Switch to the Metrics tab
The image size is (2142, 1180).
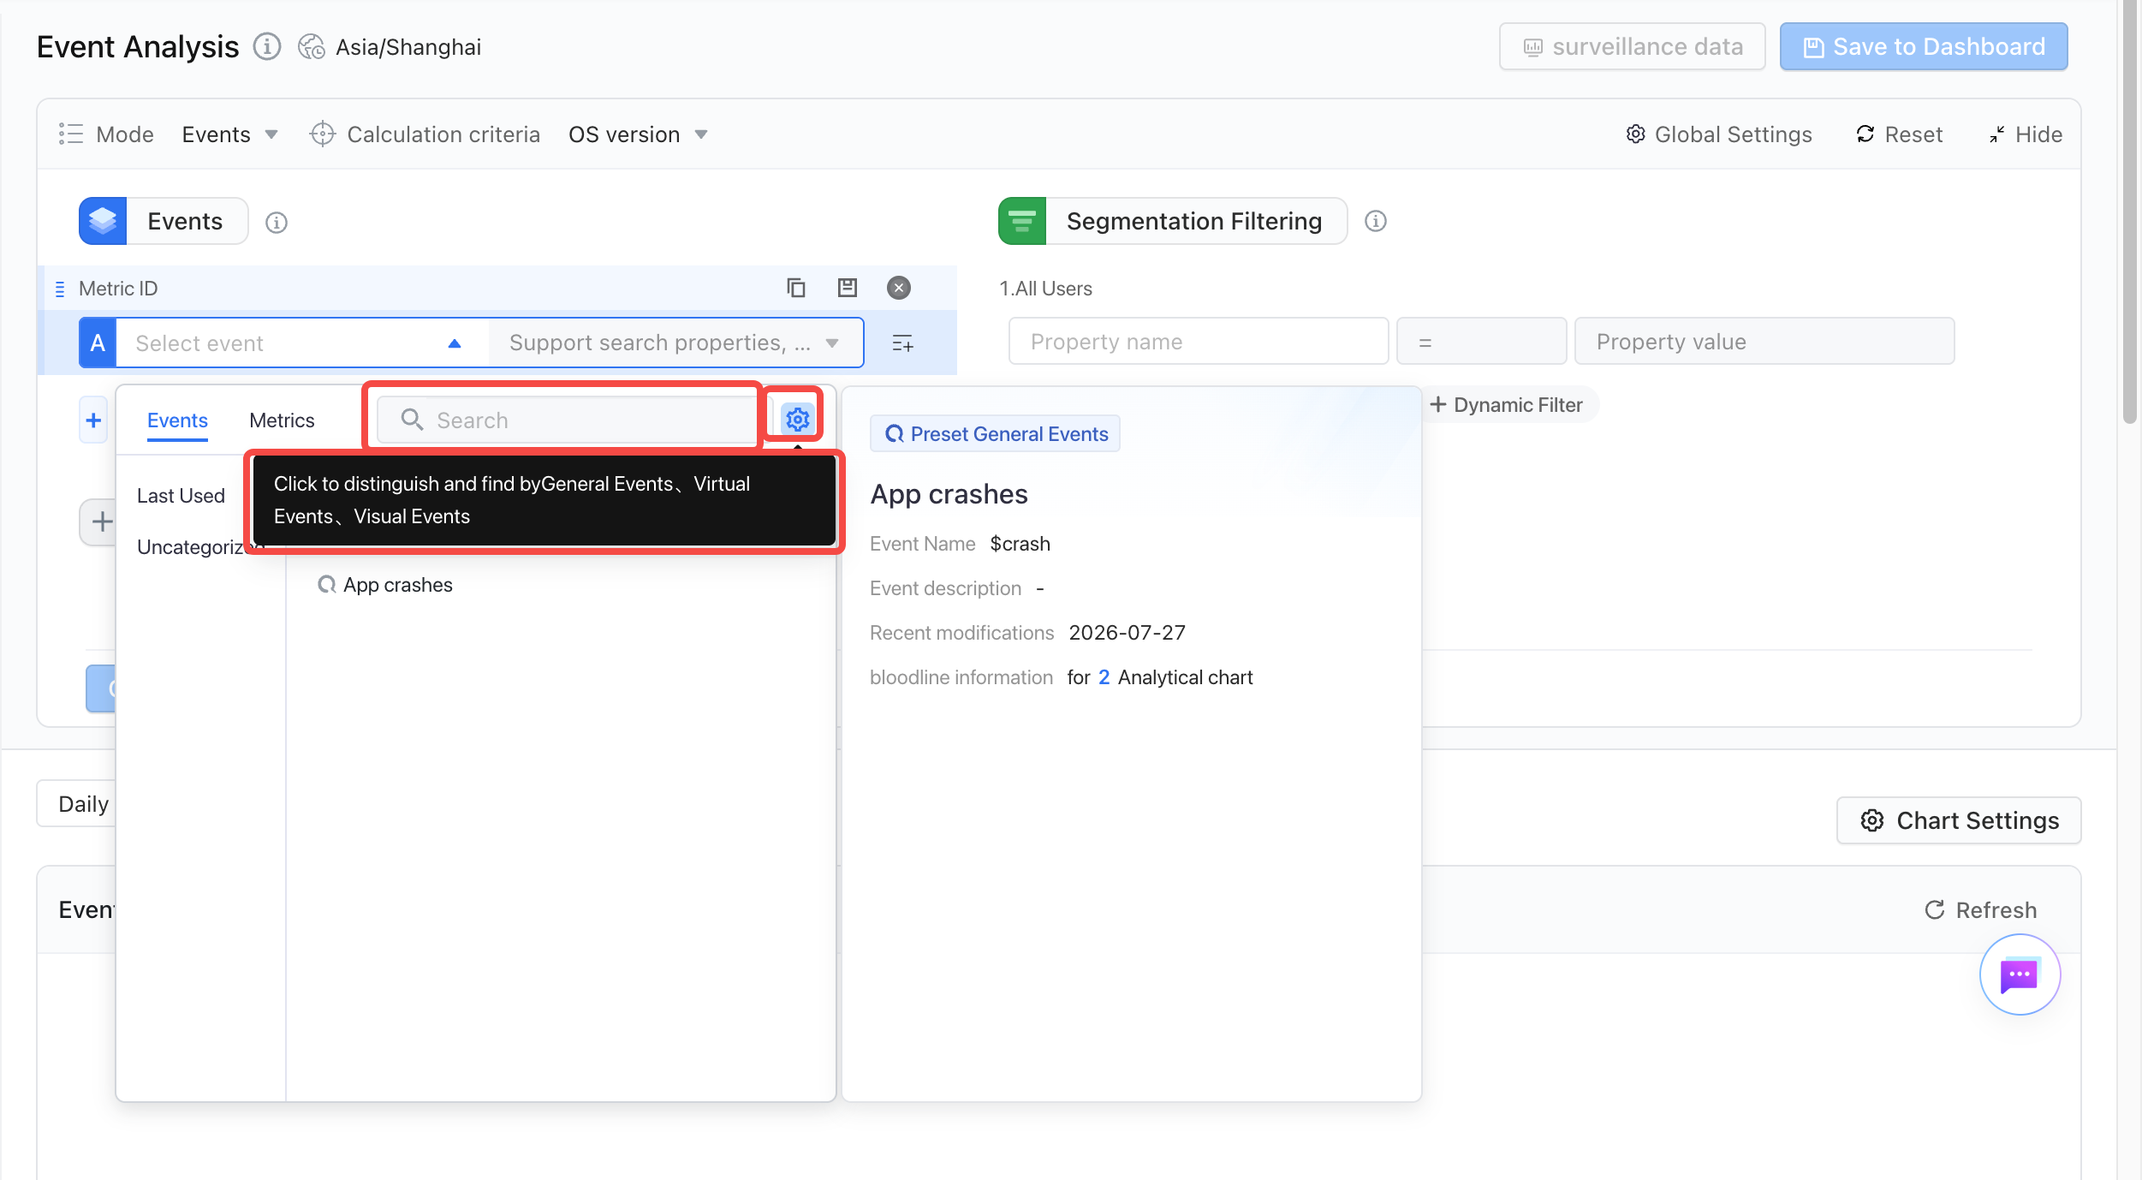(x=282, y=420)
